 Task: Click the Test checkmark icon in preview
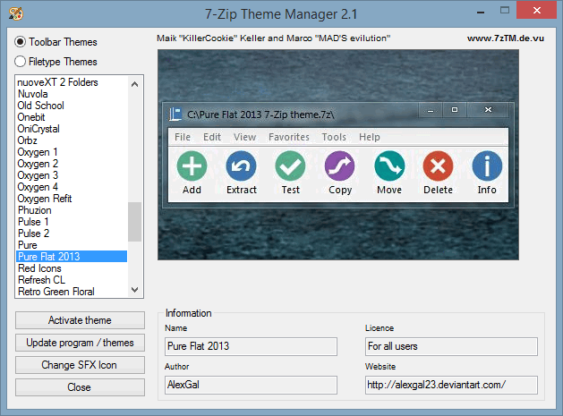click(x=290, y=166)
